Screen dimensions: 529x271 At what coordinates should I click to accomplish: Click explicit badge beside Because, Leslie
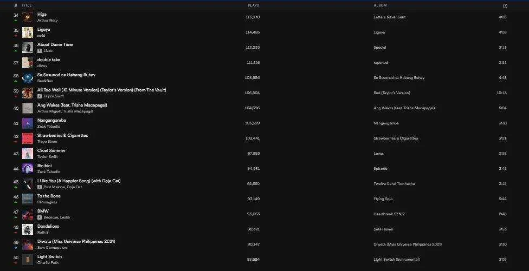click(40, 217)
